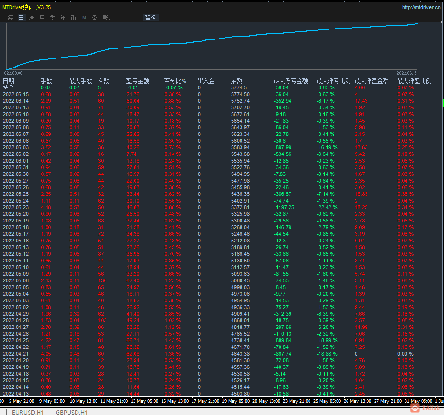The height and width of the screenshot is (415, 444).
Task: Switch to the GBPUSD,H1 chart tab
Action: click(72, 412)
